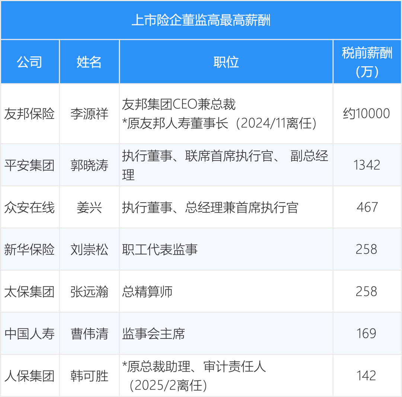Click the 公司 column header
The width and height of the screenshot is (402, 397).
30,62
